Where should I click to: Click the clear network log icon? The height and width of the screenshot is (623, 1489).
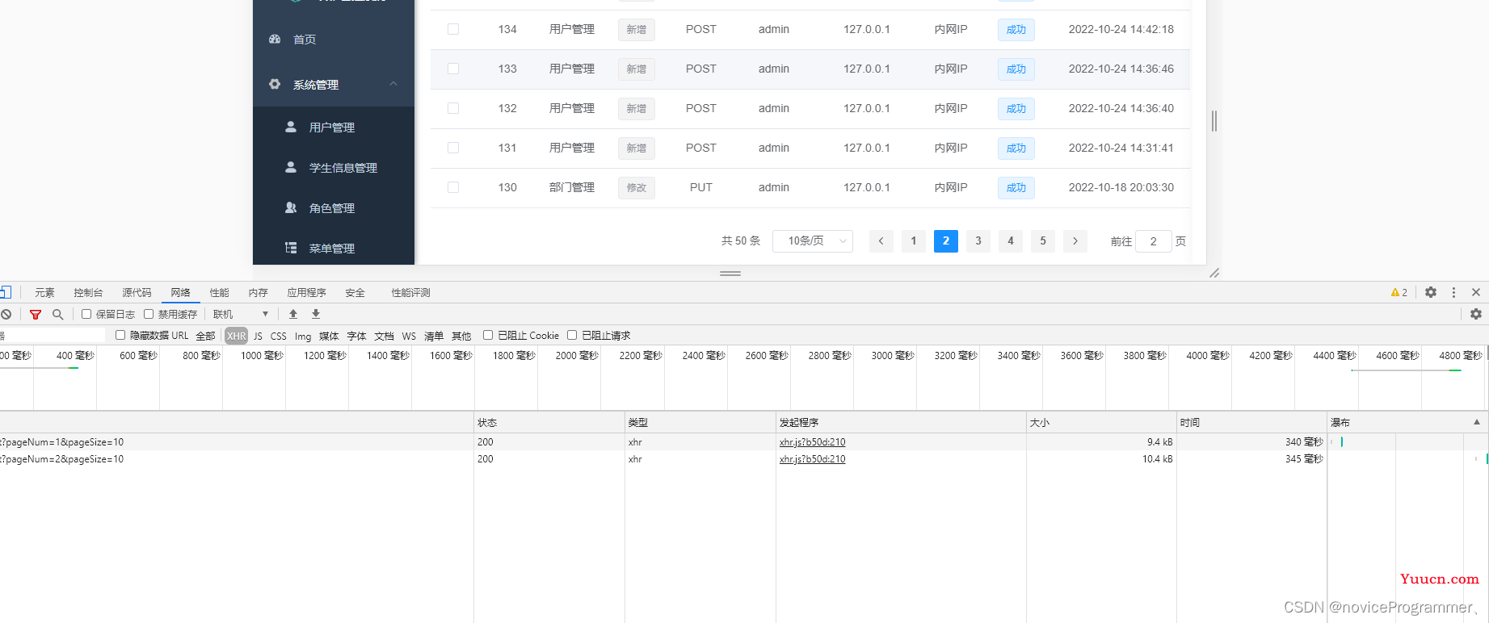point(6,314)
